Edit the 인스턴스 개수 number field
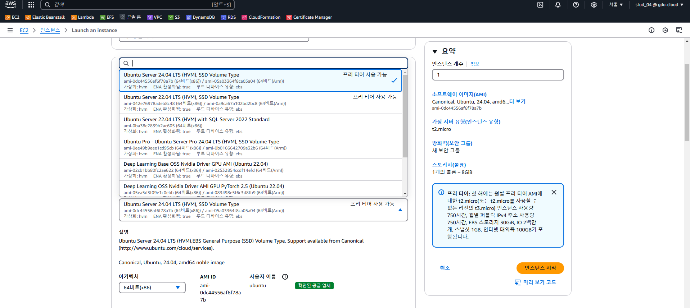The image size is (690, 308). (498, 75)
